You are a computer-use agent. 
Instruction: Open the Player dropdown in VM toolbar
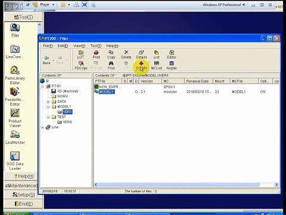(47, 4)
